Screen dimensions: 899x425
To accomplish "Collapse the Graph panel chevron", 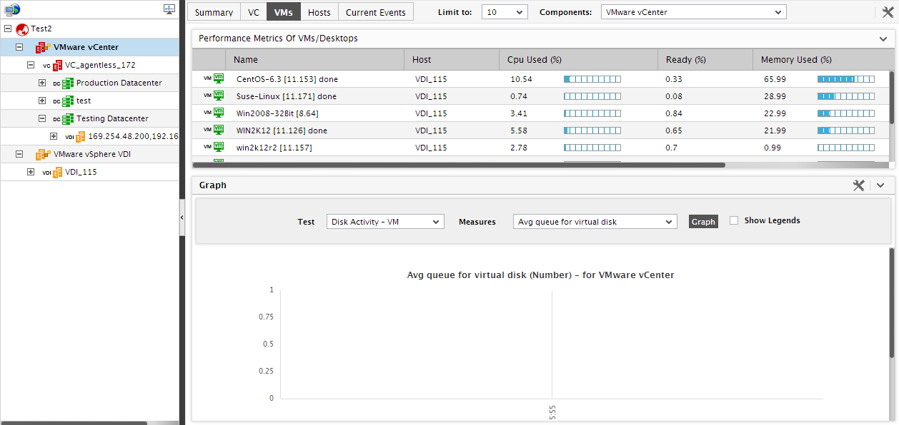I will [880, 185].
